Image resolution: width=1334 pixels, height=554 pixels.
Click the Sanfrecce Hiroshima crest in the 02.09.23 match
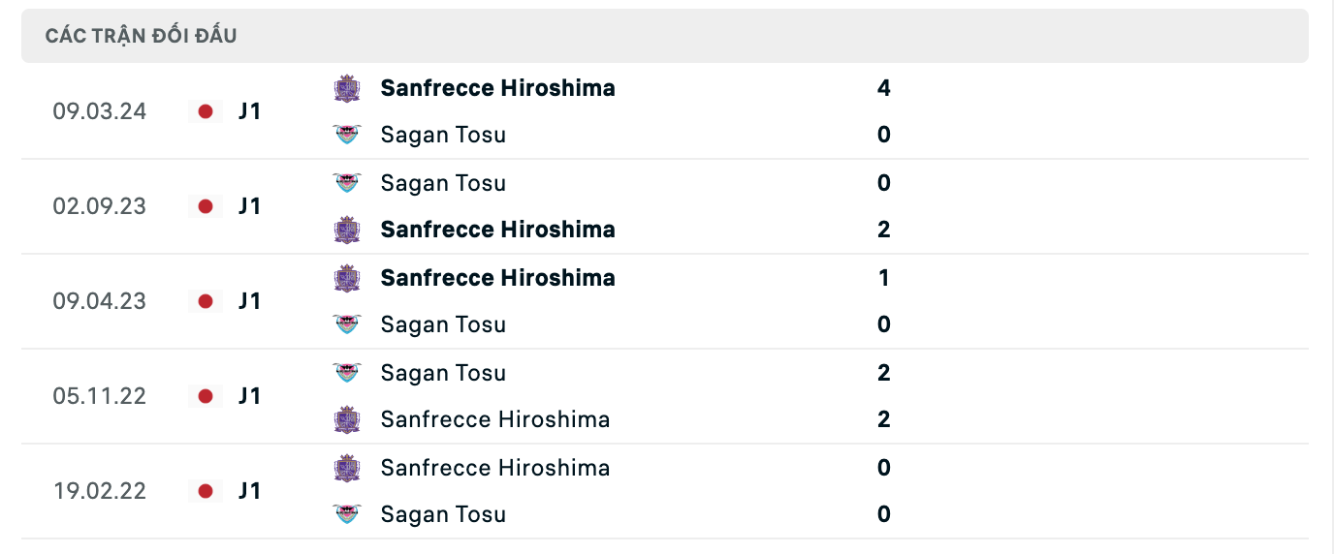click(347, 230)
